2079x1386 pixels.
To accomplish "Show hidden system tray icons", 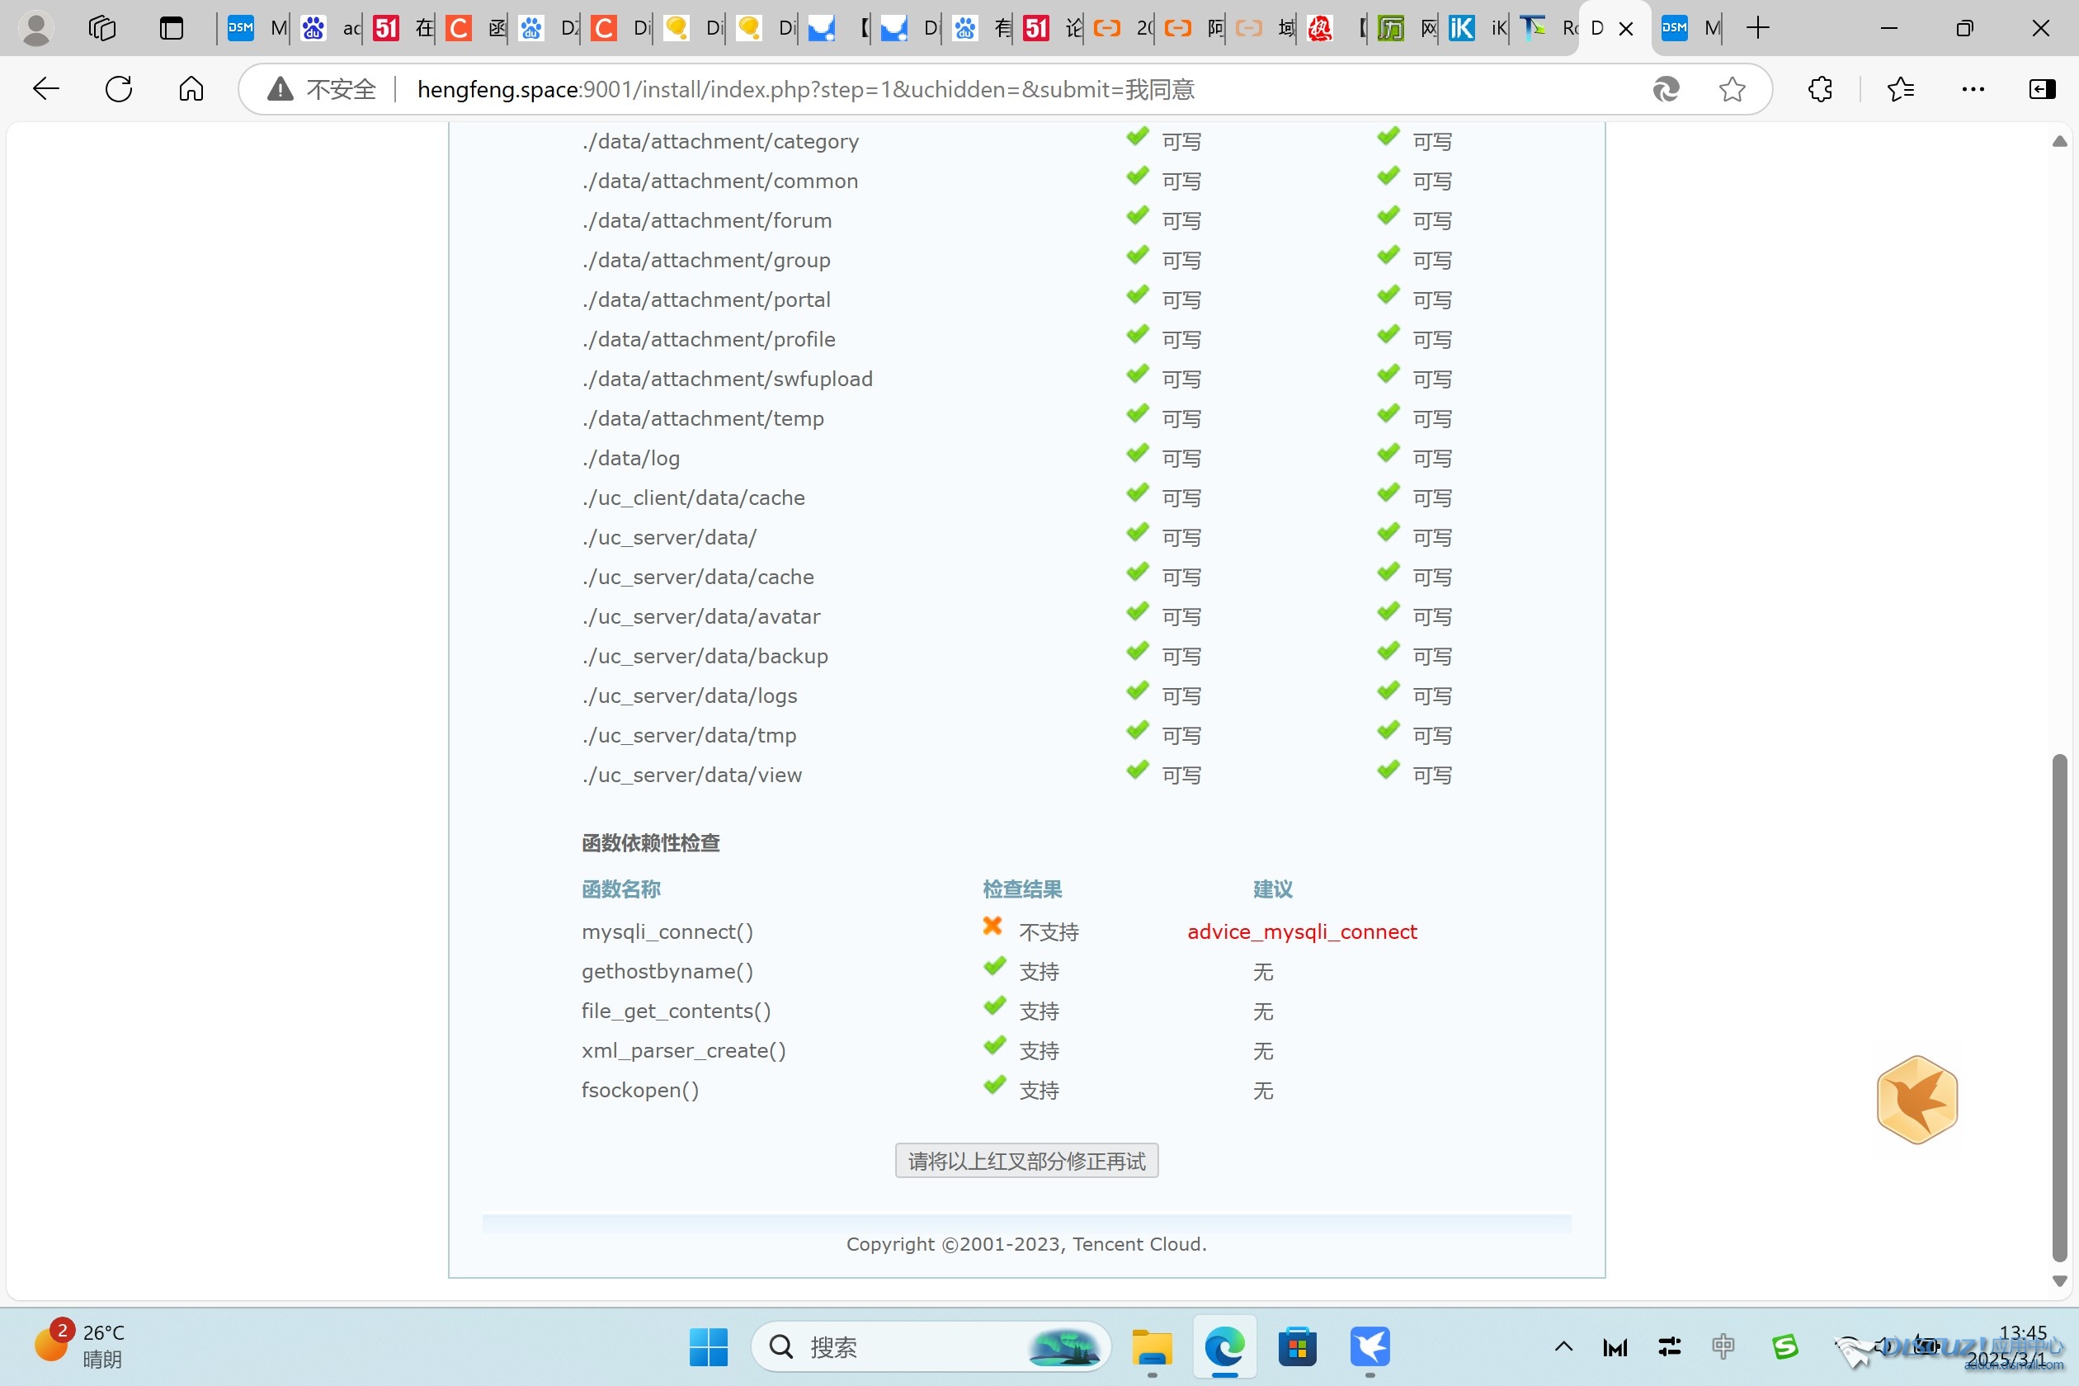I will pos(1563,1346).
